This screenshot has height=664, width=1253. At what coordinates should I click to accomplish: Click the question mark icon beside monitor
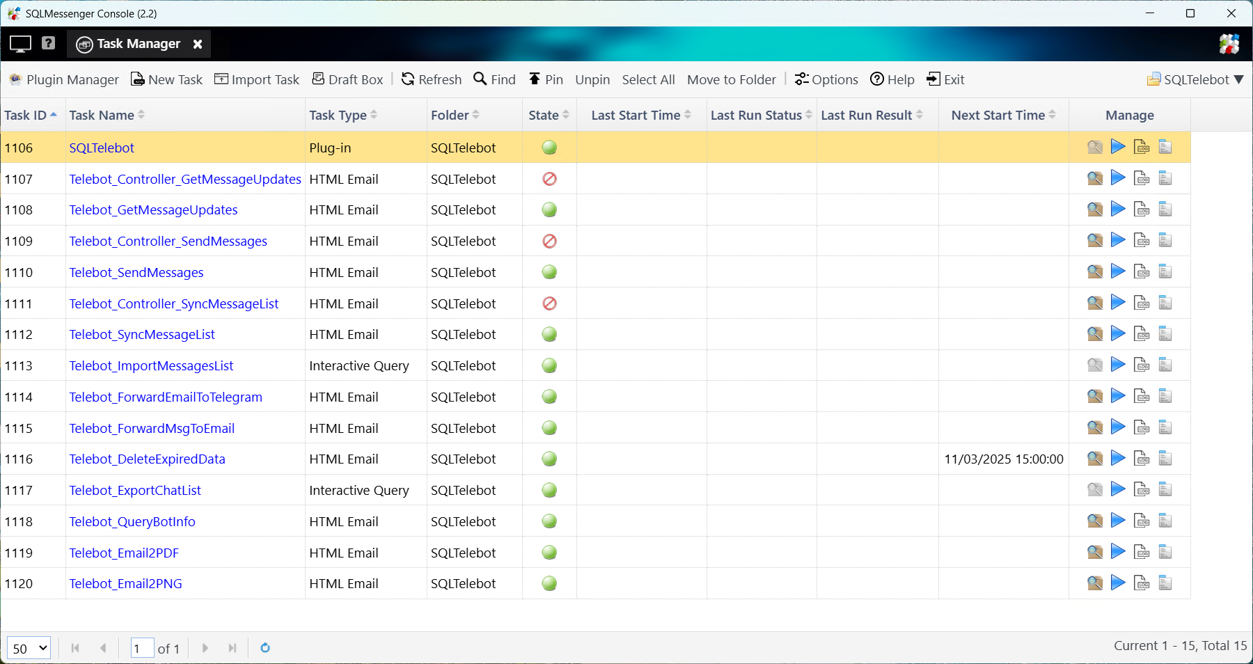click(48, 43)
